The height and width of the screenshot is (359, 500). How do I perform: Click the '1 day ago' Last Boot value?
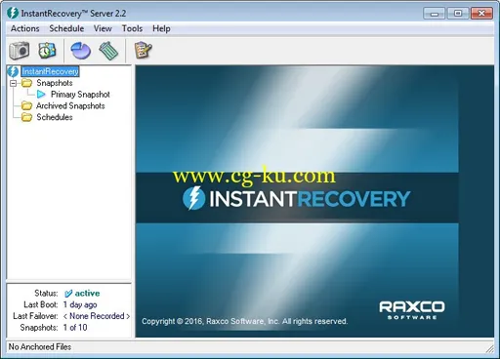pyautogui.click(x=80, y=304)
